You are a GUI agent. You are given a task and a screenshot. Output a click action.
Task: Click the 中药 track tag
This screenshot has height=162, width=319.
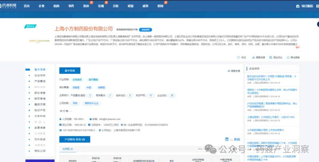[89, 88]
